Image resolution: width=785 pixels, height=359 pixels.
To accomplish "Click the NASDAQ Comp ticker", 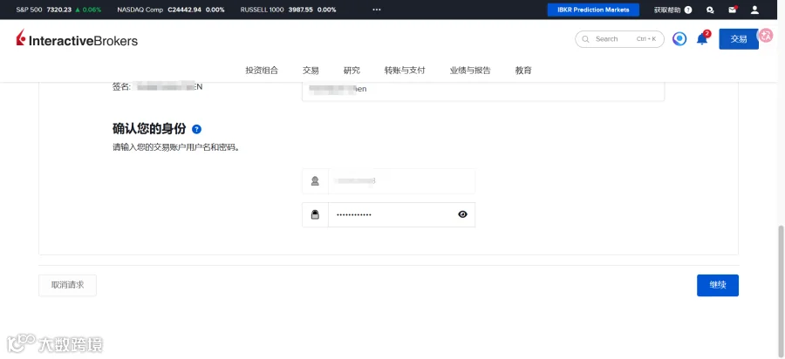I will click(x=171, y=10).
